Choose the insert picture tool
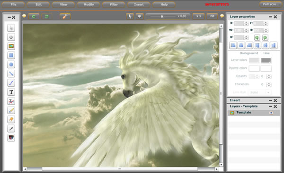This screenshot has height=173, width=284. [11, 46]
